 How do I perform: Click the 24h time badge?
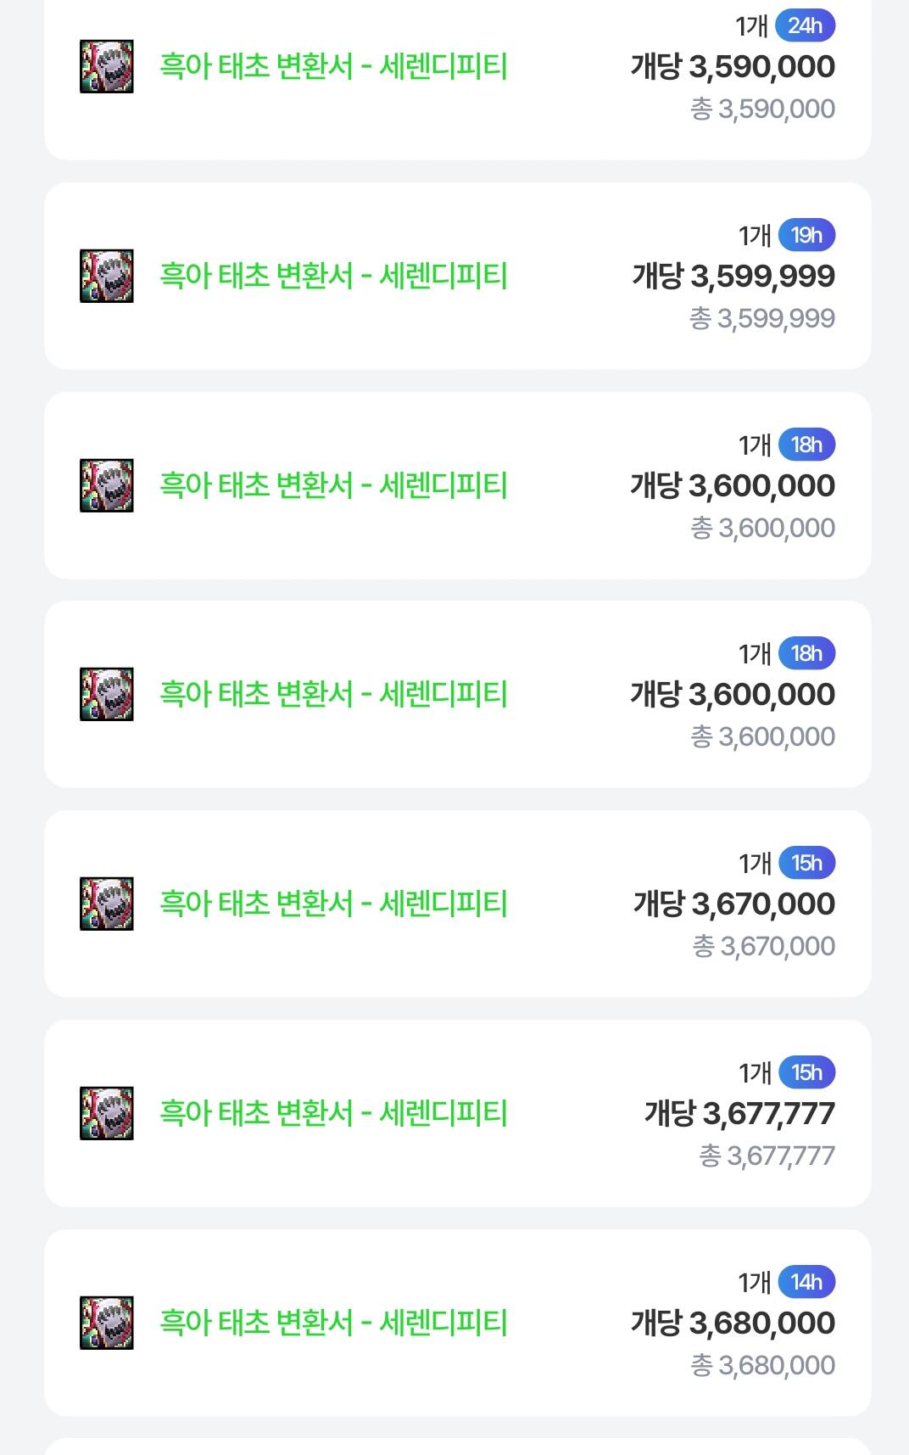(806, 25)
